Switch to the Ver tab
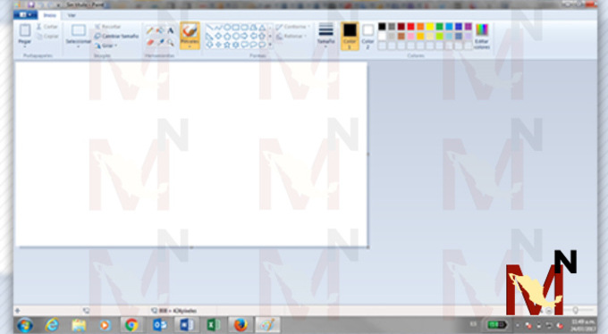 tap(72, 15)
